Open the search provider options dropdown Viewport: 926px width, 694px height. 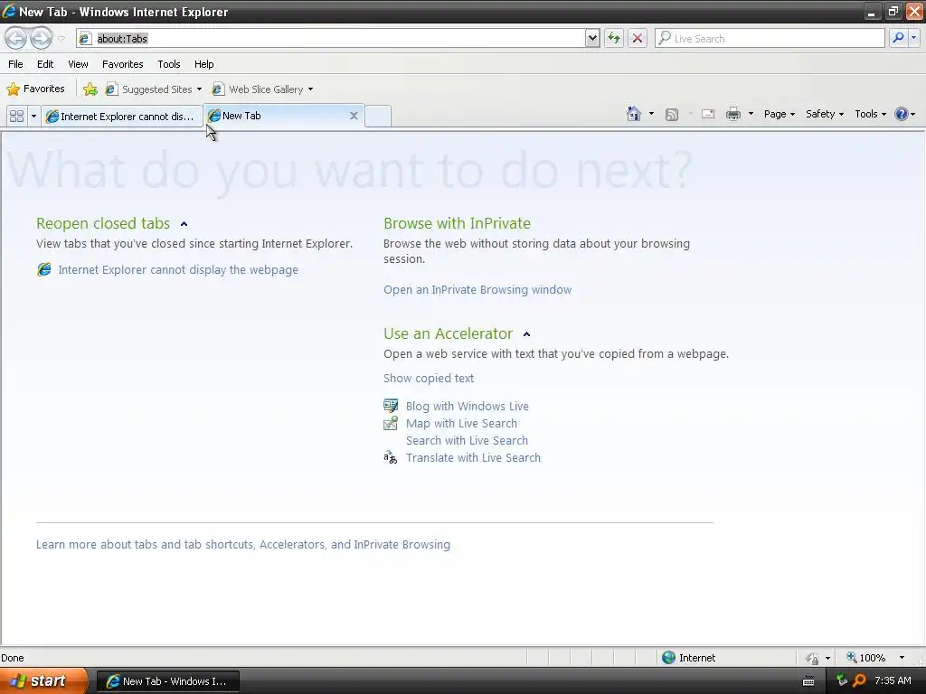(913, 38)
